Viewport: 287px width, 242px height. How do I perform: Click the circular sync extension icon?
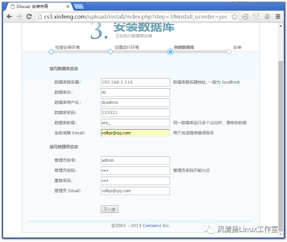point(245,17)
